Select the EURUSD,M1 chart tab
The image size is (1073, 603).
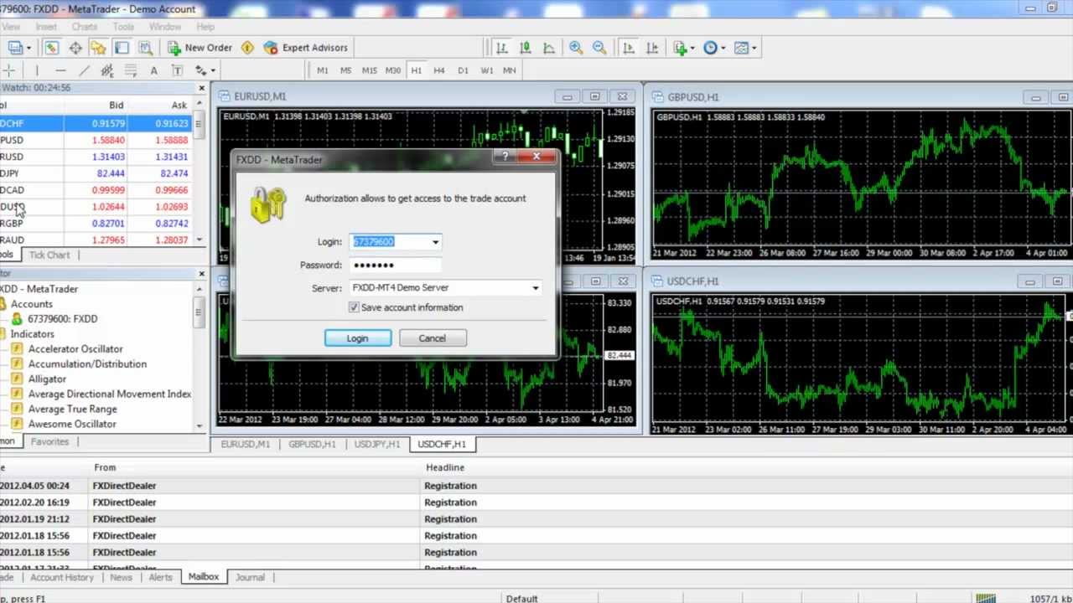[x=245, y=444]
